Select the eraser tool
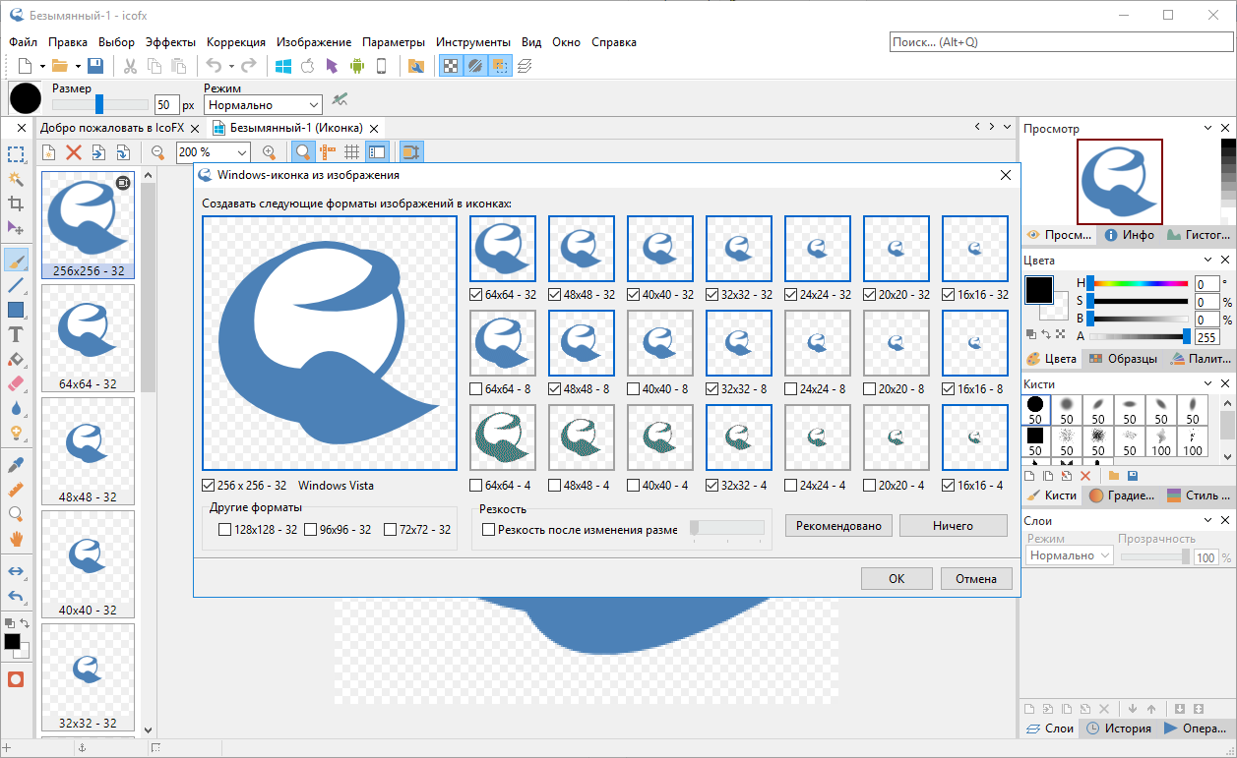This screenshot has height=758, width=1237. click(x=16, y=383)
